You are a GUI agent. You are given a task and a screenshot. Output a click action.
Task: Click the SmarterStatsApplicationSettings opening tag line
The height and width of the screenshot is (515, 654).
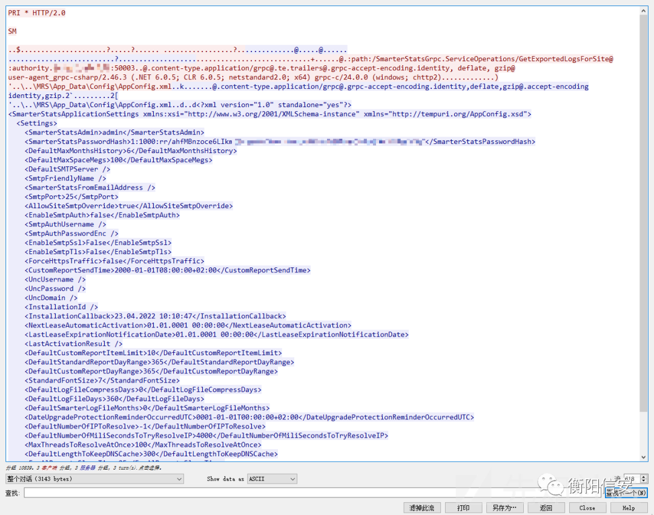pos(270,114)
